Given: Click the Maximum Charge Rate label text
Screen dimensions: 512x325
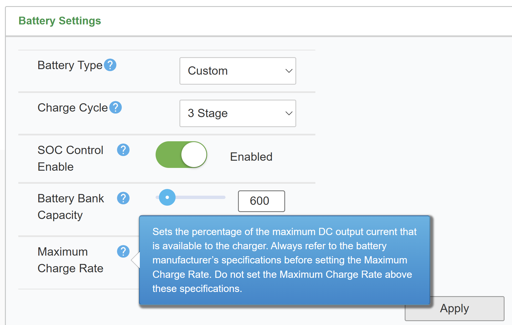Looking at the screenshot, I should tap(70, 260).
